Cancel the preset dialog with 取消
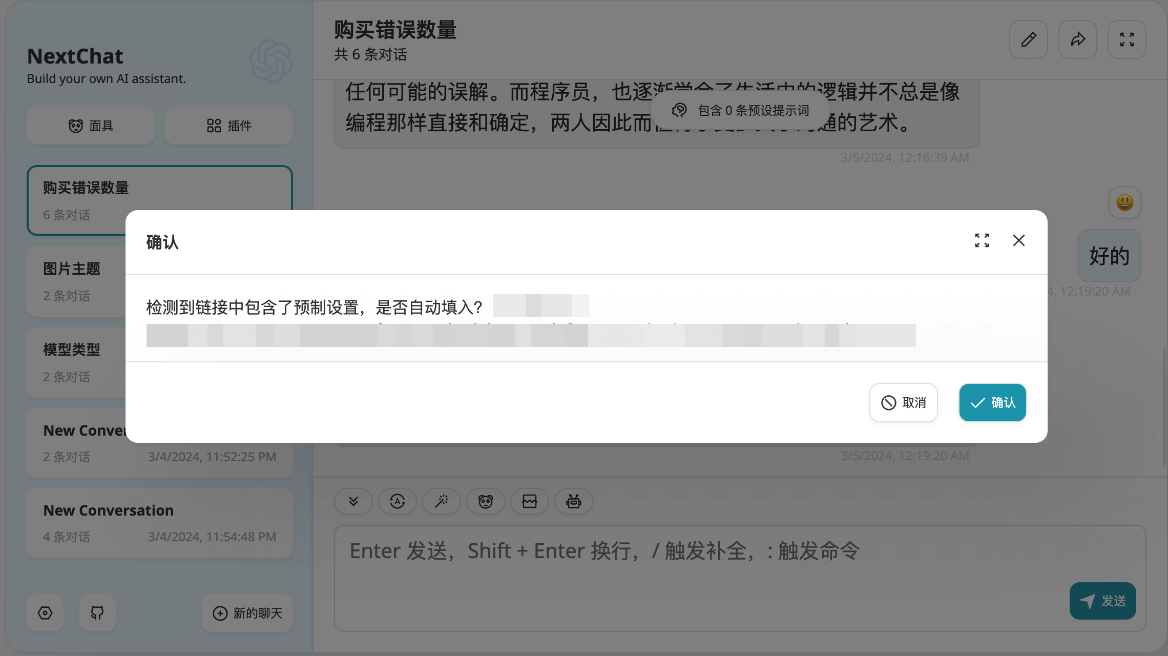 pos(903,402)
